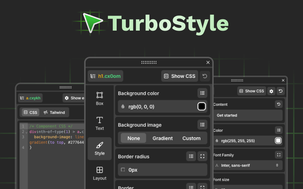This screenshot has height=189, width=303.
Task: Open the Box tab in sidebar
Action: [100, 99]
